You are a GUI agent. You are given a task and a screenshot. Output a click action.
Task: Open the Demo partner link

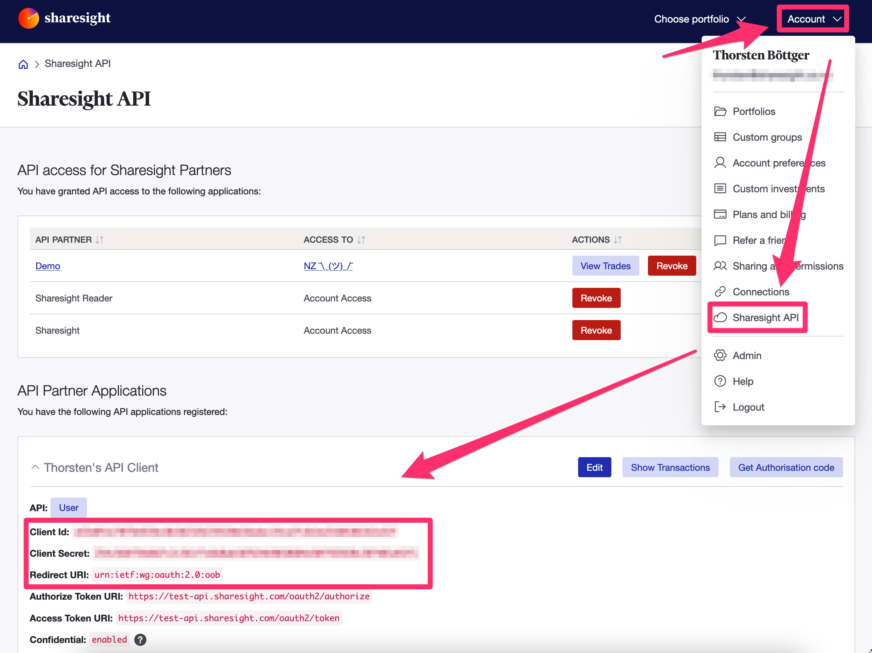(48, 266)
